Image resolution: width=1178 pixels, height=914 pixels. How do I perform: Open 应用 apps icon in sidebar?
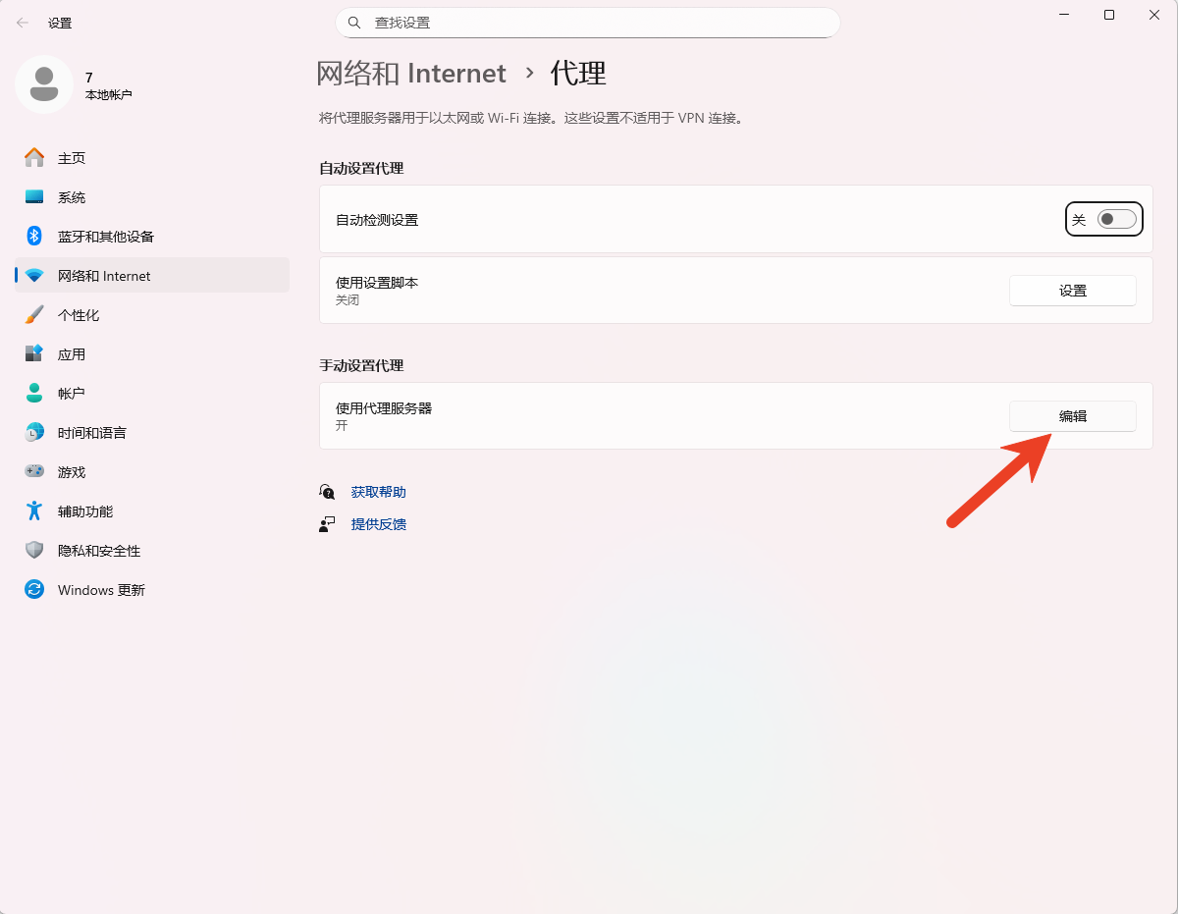pyautogui.click(x=34, y=354)
